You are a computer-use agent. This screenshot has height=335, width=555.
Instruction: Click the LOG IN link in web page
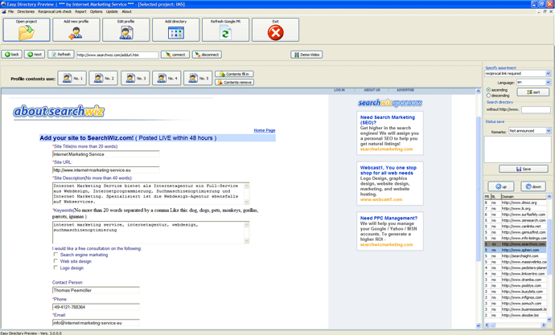click(x=339, y=90)
